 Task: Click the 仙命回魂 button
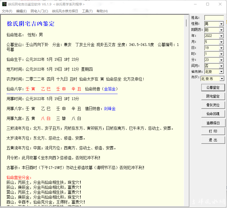coord(213,114)
